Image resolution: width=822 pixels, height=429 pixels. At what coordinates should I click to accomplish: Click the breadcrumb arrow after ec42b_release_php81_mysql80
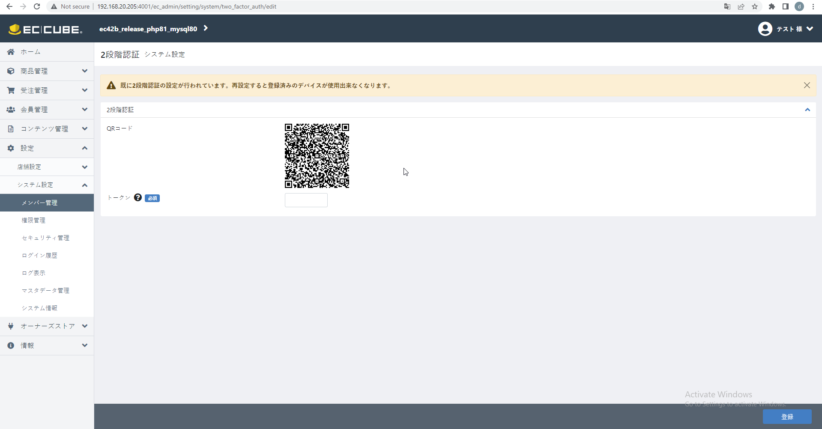(206, 28)
